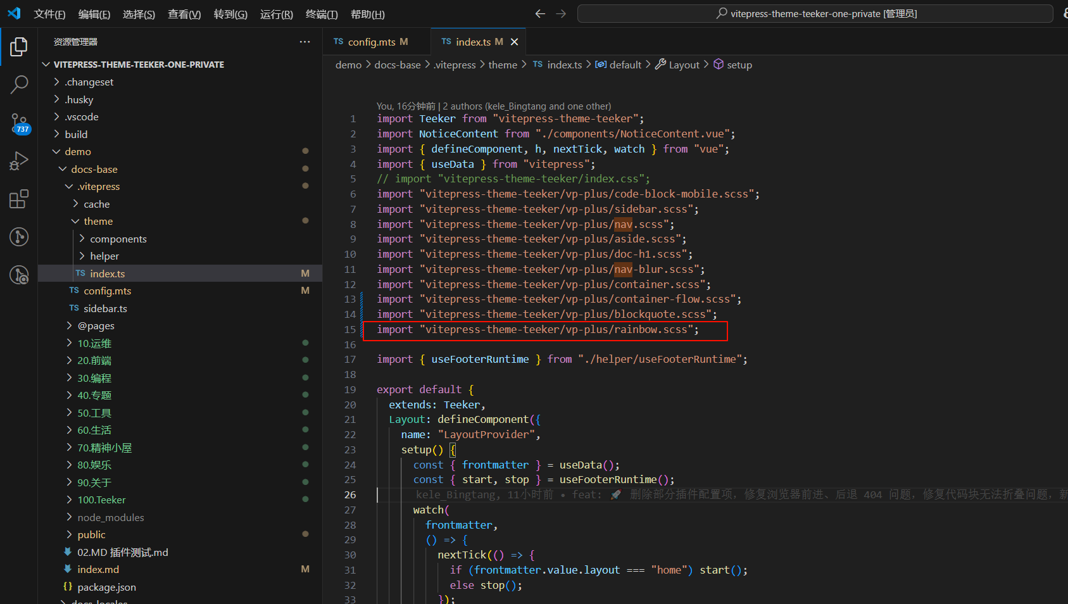
Task: Close the index.ts editor tab
Action: click(x=515, y=42)
